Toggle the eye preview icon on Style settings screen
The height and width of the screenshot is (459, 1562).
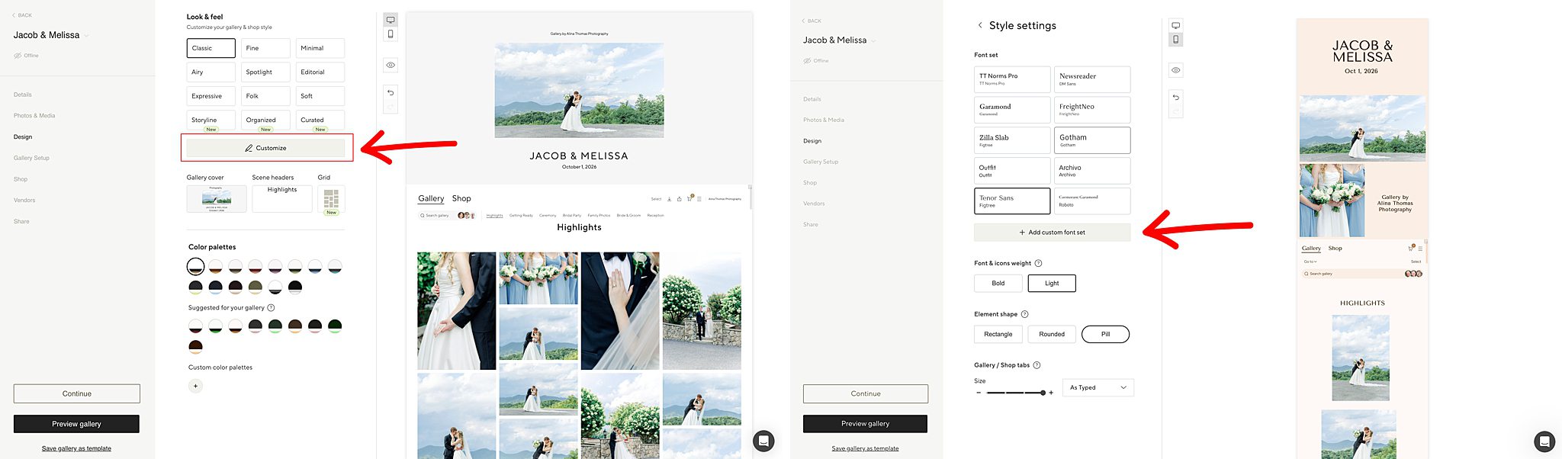[x=1176, y=70]
